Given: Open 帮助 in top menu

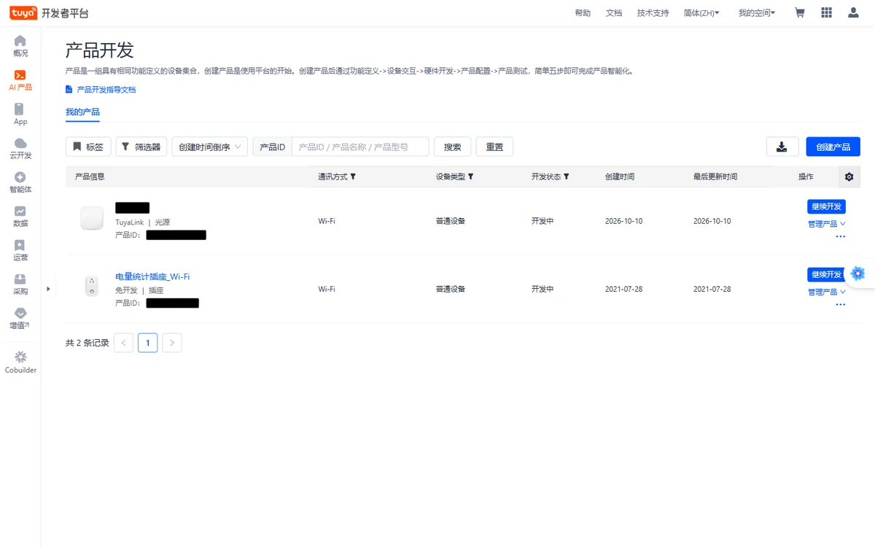Looking at the screenshot, I should pos(583,13).
